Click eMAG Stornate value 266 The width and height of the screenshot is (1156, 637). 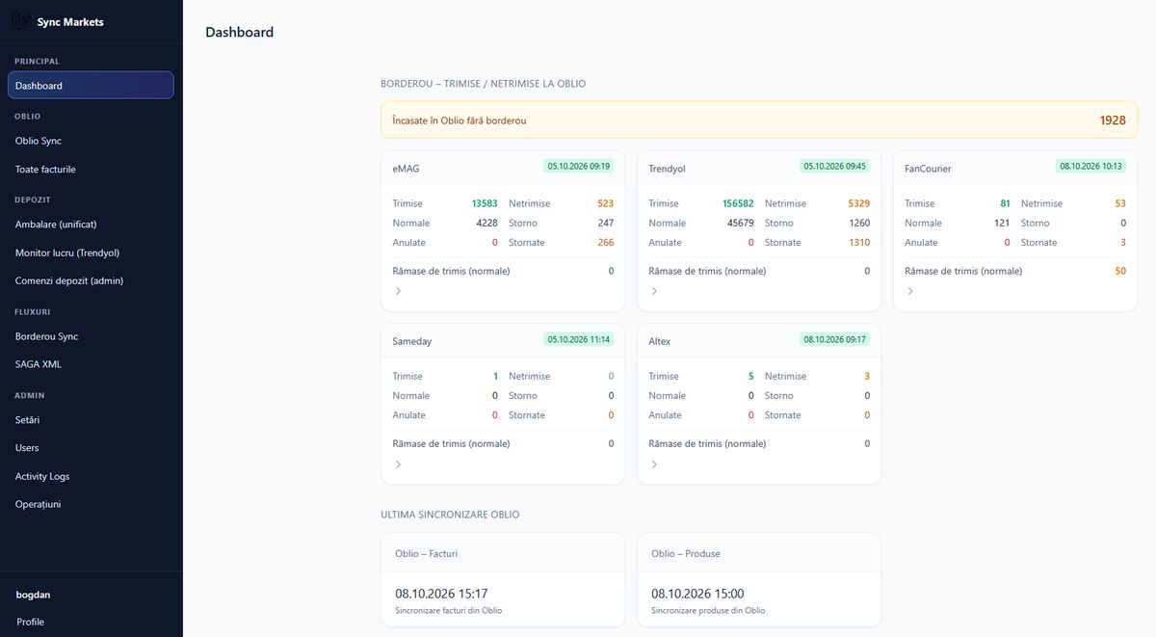point(605,243)
